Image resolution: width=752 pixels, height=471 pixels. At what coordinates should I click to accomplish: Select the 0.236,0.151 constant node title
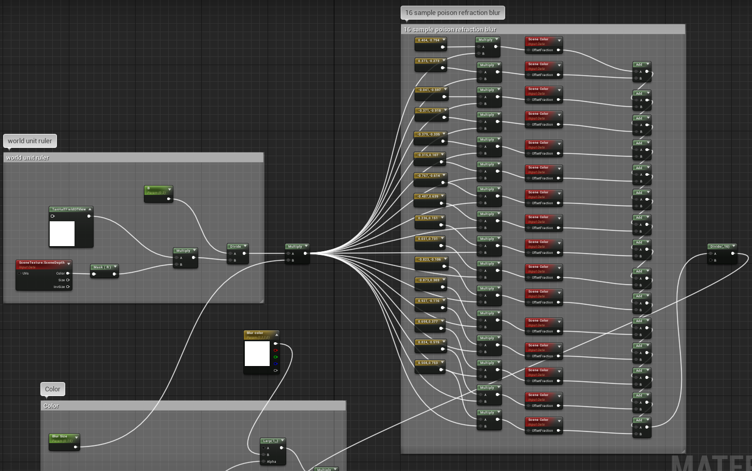[428, 218]
